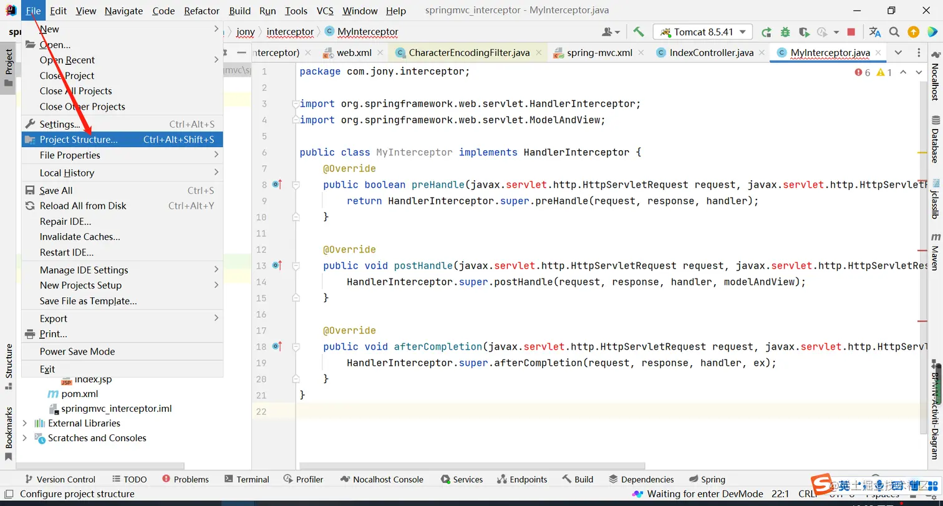
Task: Open the Version Control tool window
Action: pyautogui.click(x=60, y=479)
